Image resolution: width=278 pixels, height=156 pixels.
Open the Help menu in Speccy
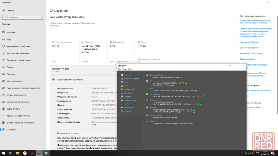click(x=130, y=69)
